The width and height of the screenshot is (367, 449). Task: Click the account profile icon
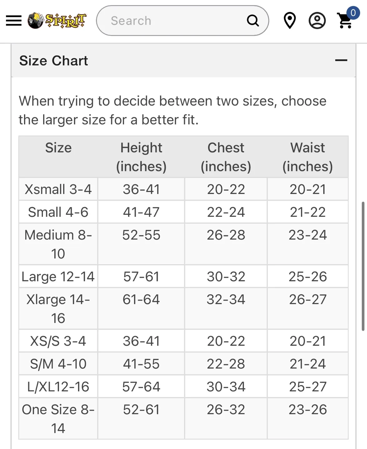tap(317, 21)
